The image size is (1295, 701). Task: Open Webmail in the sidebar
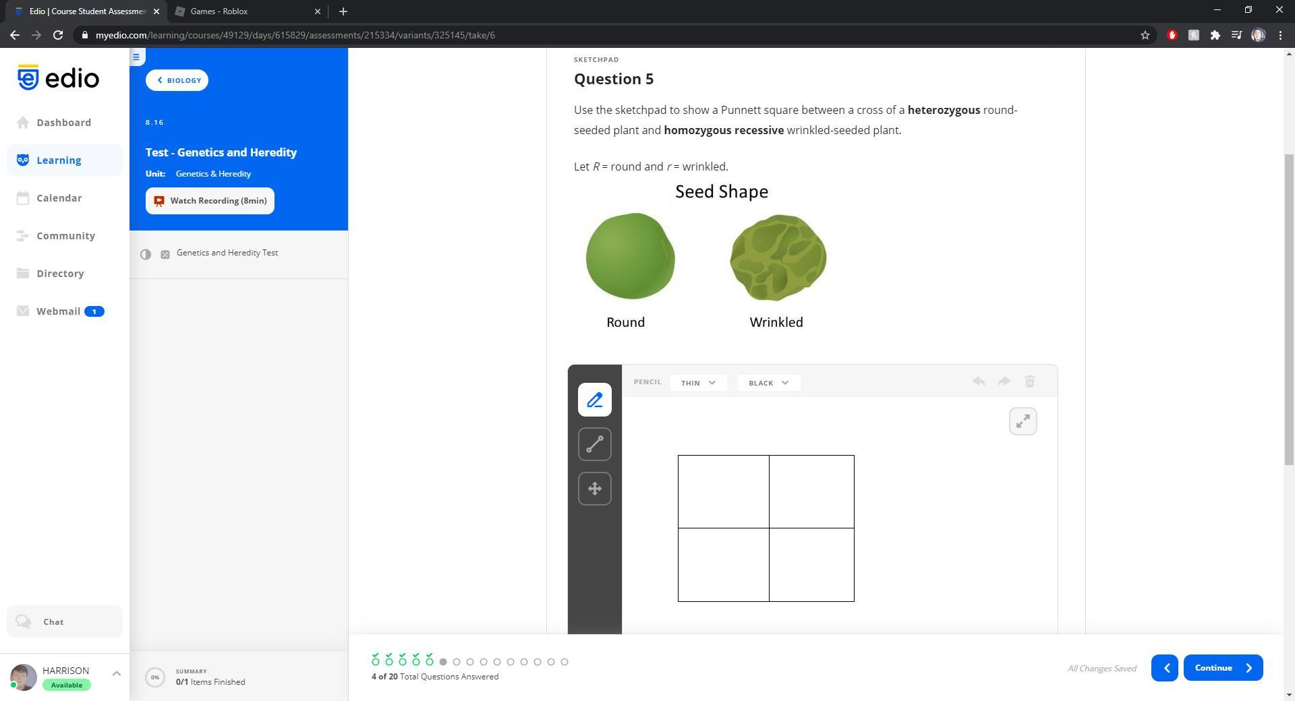59,311
